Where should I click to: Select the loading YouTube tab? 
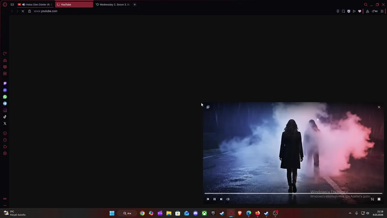[x=74, y=5]
